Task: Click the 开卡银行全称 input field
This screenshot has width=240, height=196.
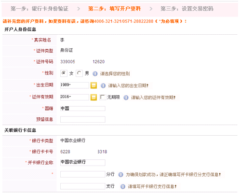Action: 83,163
